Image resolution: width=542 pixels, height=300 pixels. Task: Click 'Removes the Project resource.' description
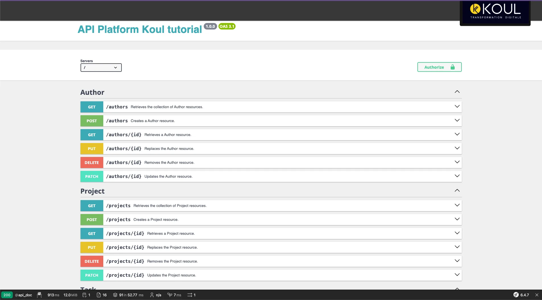coord(172,261)
